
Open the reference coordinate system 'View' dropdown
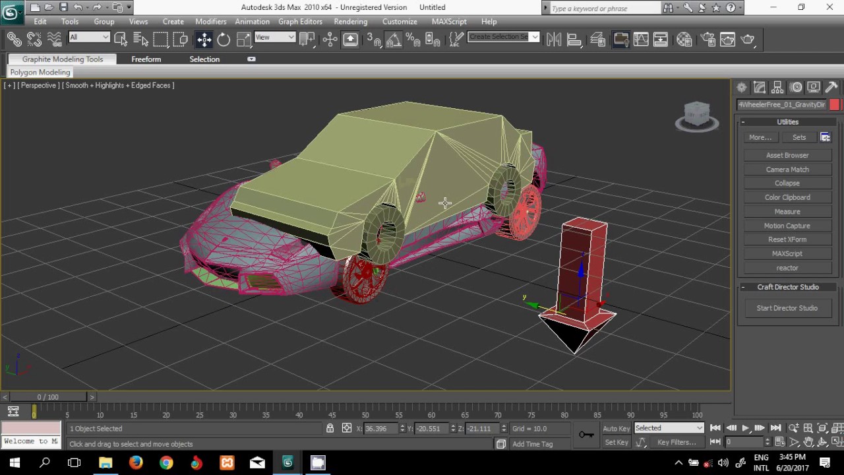pos(274,38)
